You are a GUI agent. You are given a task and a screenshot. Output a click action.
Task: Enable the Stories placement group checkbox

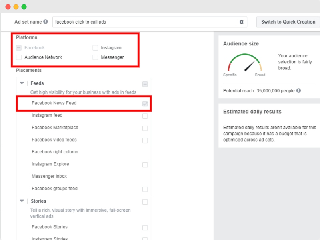(145, 202)
